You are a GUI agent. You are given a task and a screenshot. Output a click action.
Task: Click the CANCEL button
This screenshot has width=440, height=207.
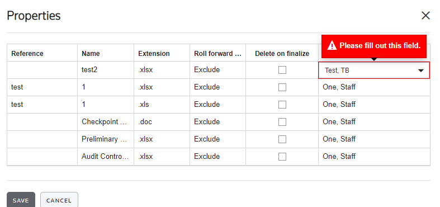click(x=59, y=200)
